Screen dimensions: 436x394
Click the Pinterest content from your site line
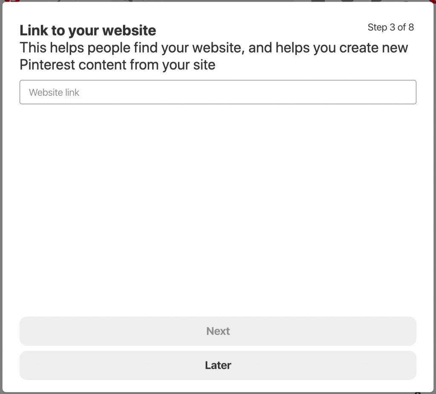click(118, 65)
